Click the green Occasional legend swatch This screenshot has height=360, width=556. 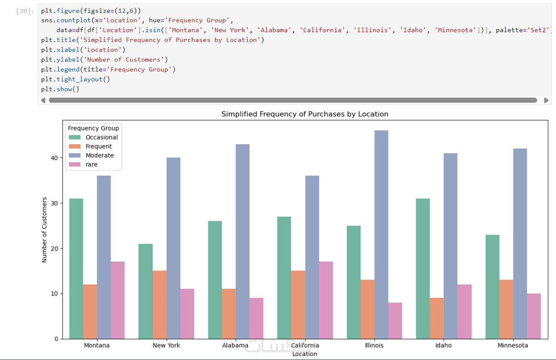pyautogui.click(x=75, y=137)
